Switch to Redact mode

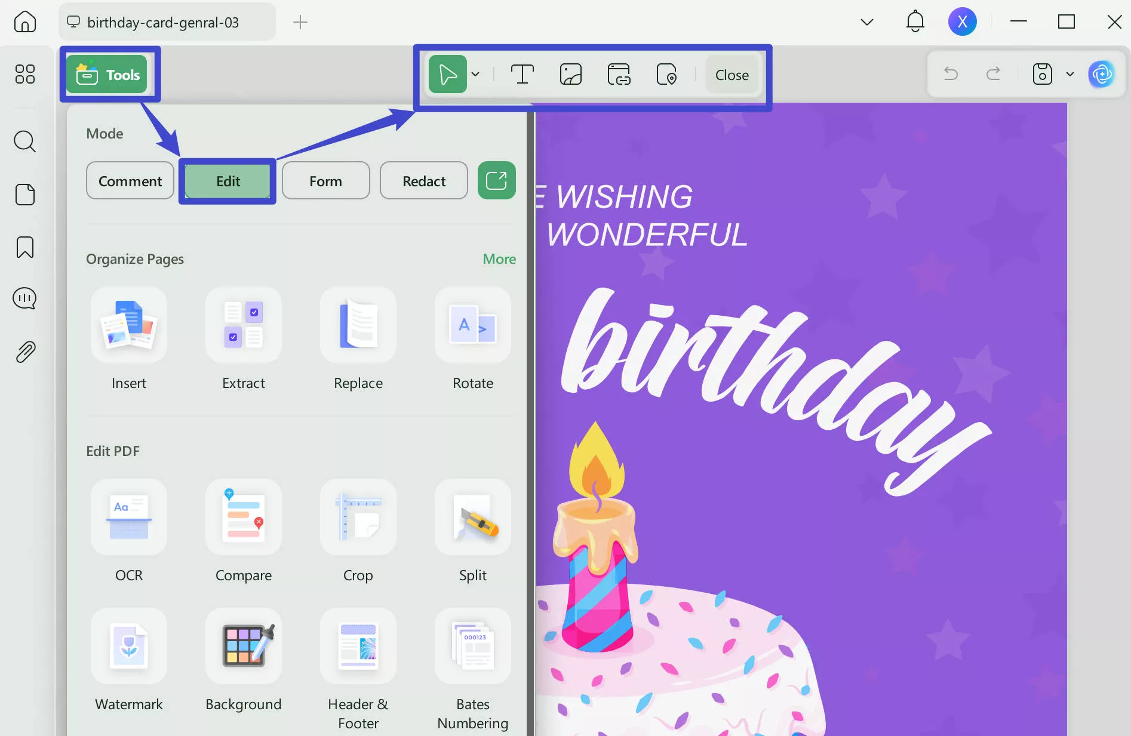pyautogui.click(x=423, y=180)
